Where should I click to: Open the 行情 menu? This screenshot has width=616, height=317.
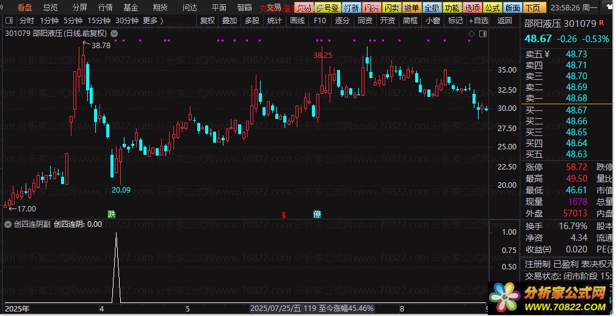[105, 7]
